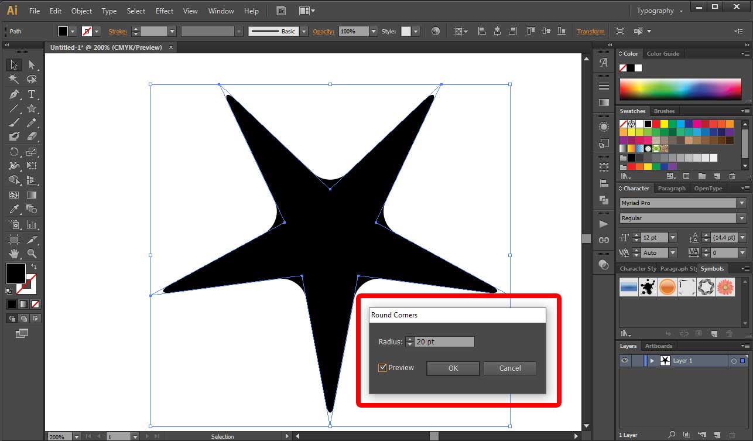
Task: Select the Type tool
Action: (x=33, y=94)
